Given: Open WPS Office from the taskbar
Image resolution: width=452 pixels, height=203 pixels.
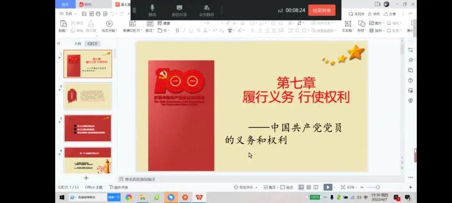Looking at the screenshot, I should [x=199, y=197].
